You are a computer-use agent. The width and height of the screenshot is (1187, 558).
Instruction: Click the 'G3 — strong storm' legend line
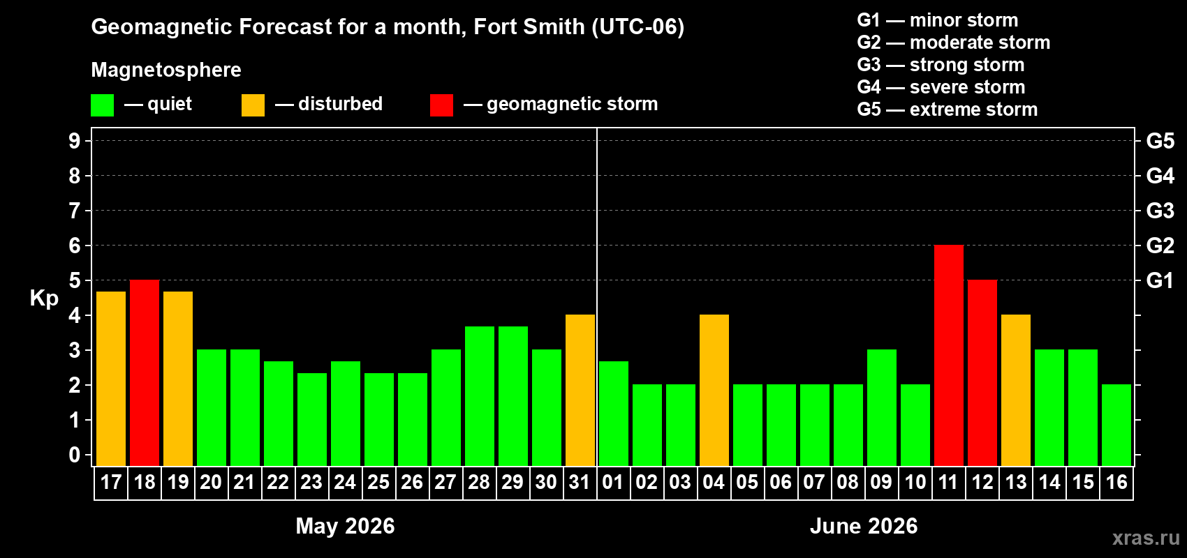click(941, 65)
